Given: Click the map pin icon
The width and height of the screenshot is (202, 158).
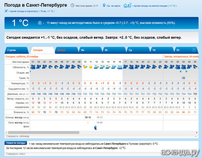Looking at the screenshot, I should point(104,6).
